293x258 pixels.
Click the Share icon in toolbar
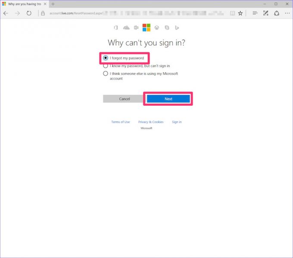coord(277,13)
